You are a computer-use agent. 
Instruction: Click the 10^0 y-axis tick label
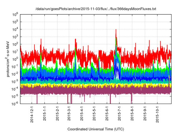click(x=15, y=59)
